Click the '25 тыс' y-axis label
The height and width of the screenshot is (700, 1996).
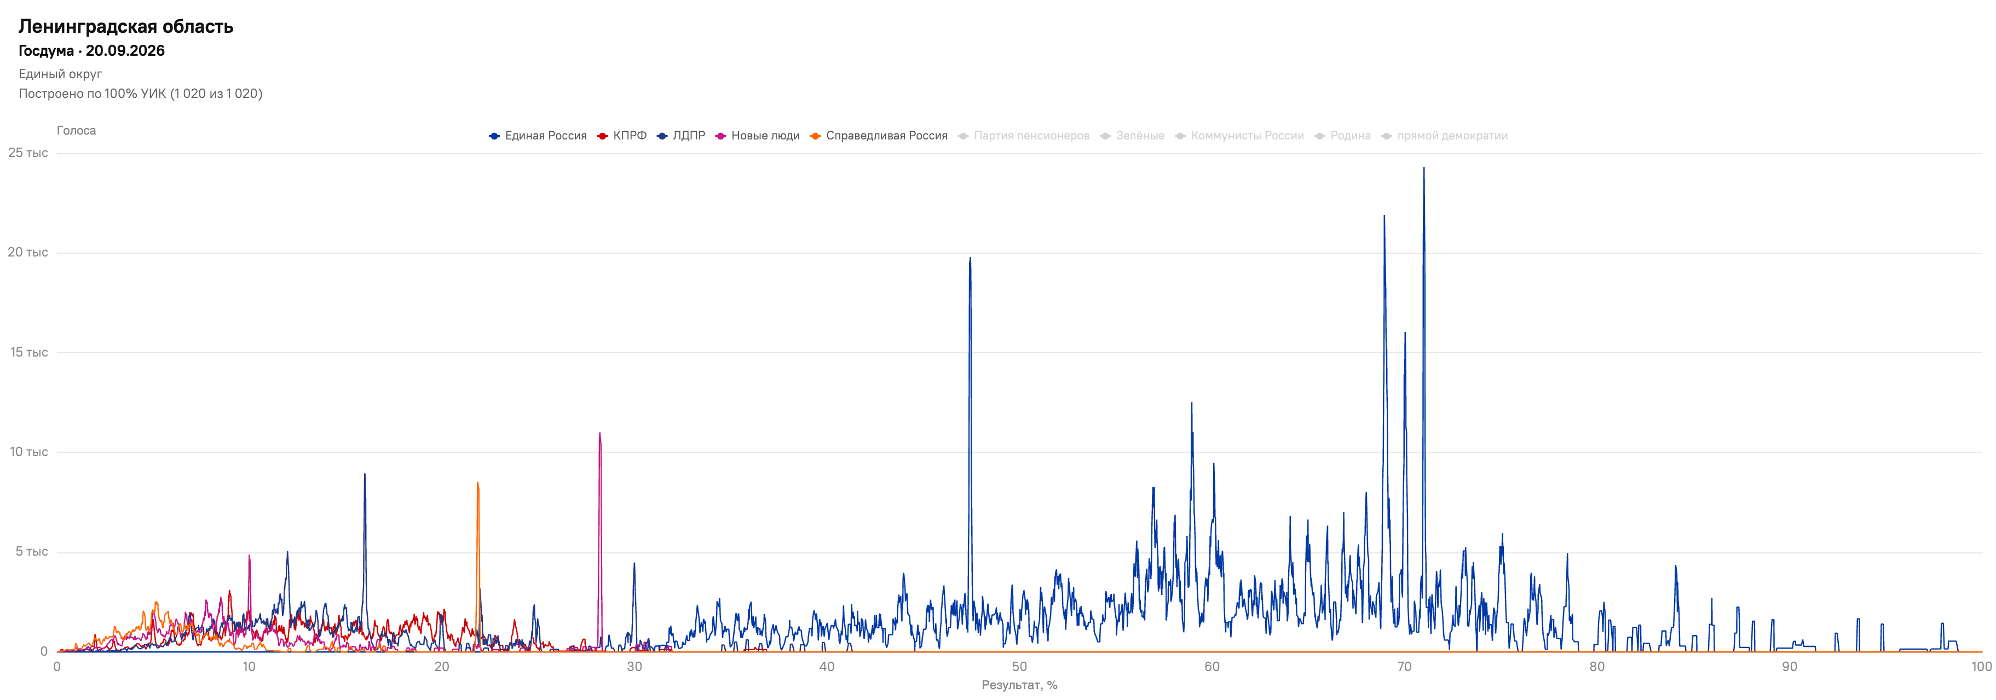click(x=28, y=153)
